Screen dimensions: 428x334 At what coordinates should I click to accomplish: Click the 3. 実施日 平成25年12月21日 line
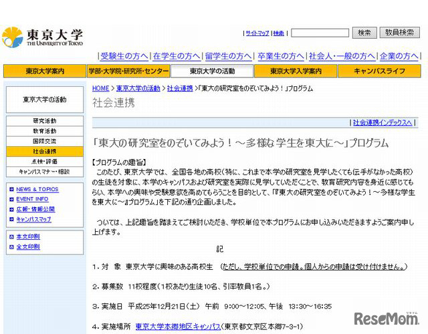click(x=212, y=307)
